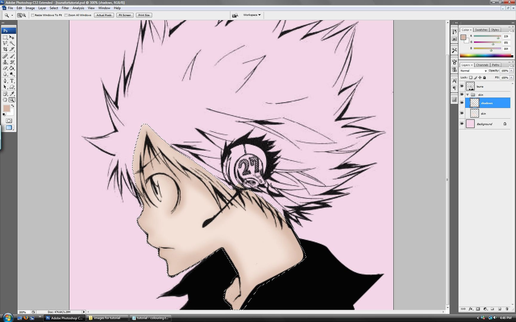The image size is (516, 322).
Task: Delete layer with trash icon
Action: point(507,309)
